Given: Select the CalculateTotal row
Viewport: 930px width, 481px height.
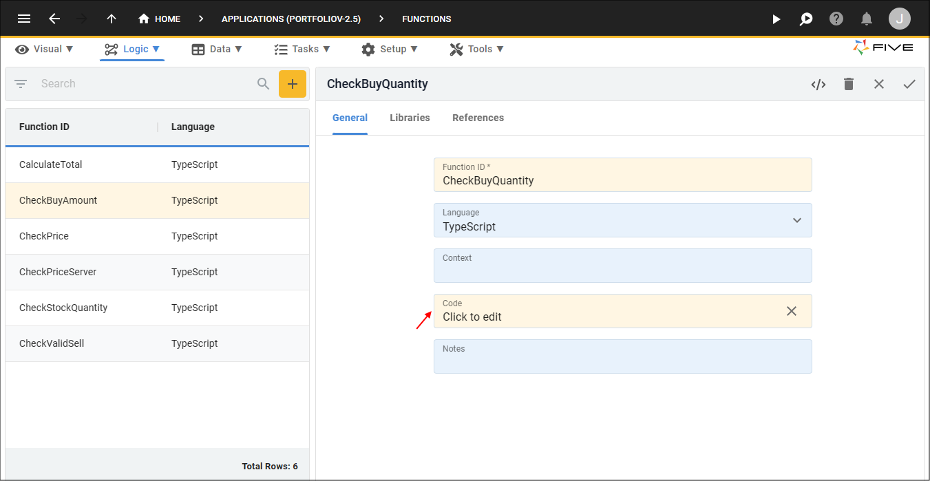Looking at the screenshot, I should point(157,164).
